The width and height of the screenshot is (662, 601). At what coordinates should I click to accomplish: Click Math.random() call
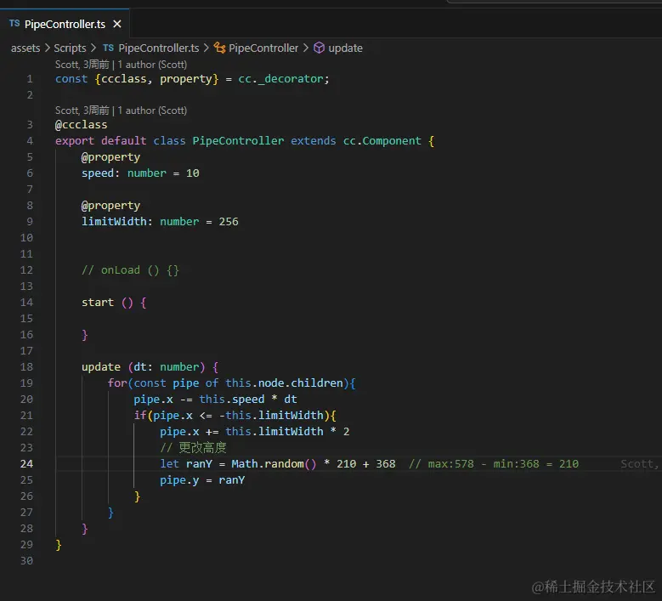click(x=274, y=464)
